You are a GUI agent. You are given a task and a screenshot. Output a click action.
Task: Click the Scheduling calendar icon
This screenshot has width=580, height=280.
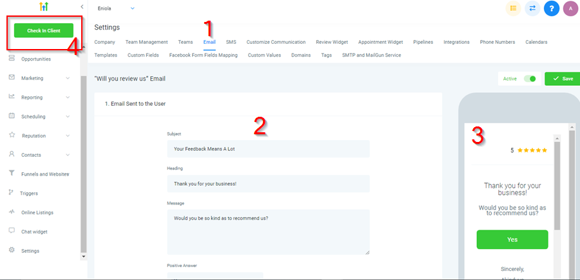[x=12, y=116]
